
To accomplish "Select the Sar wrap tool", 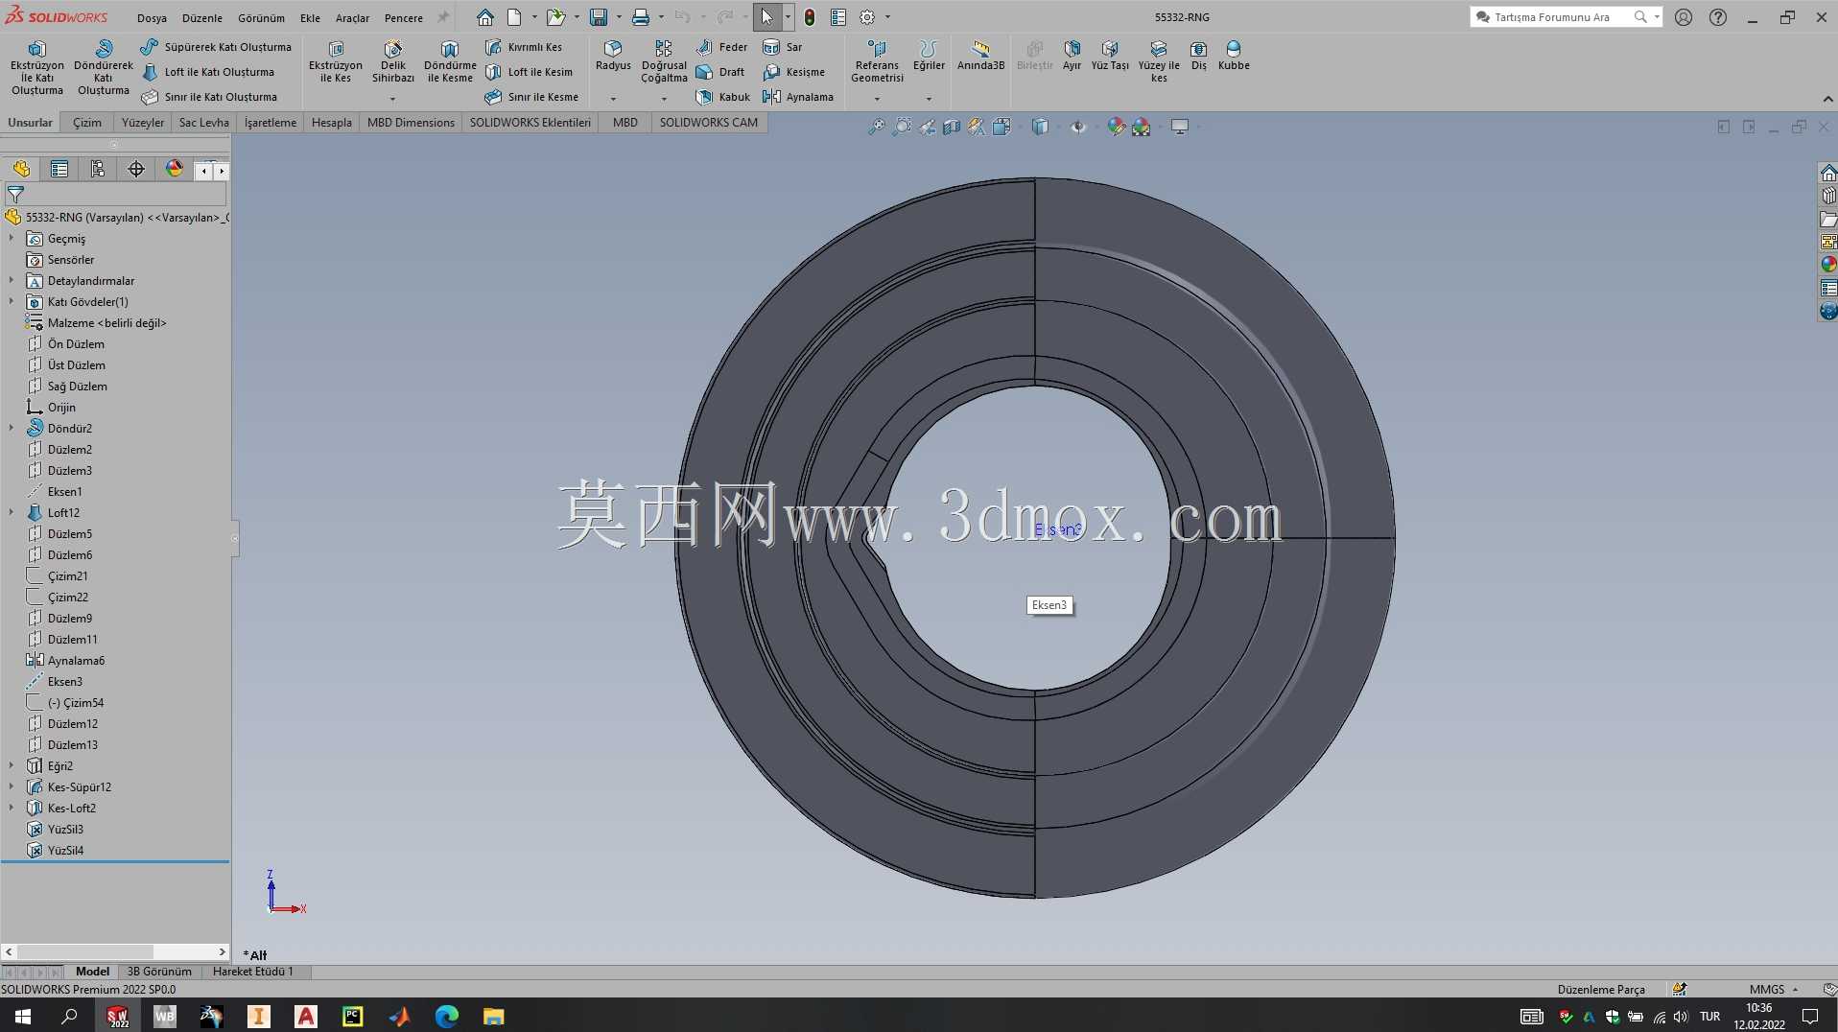I will pyautogui.click(x=783, y=47).
